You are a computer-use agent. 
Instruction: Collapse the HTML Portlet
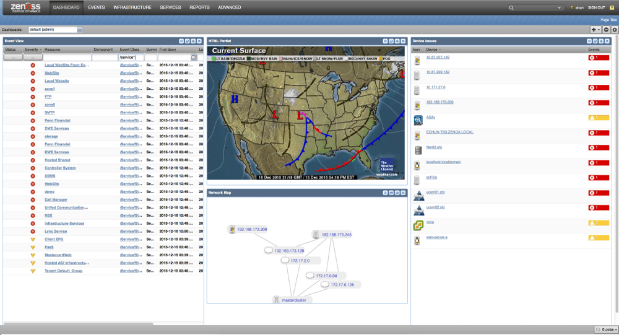coord(385,41)
